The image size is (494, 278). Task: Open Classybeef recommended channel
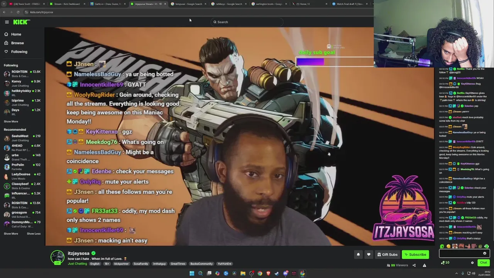pyautogui.click(x=22, y=186)
